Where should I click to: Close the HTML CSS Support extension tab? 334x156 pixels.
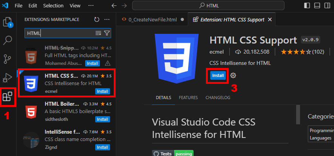[270, 20]
